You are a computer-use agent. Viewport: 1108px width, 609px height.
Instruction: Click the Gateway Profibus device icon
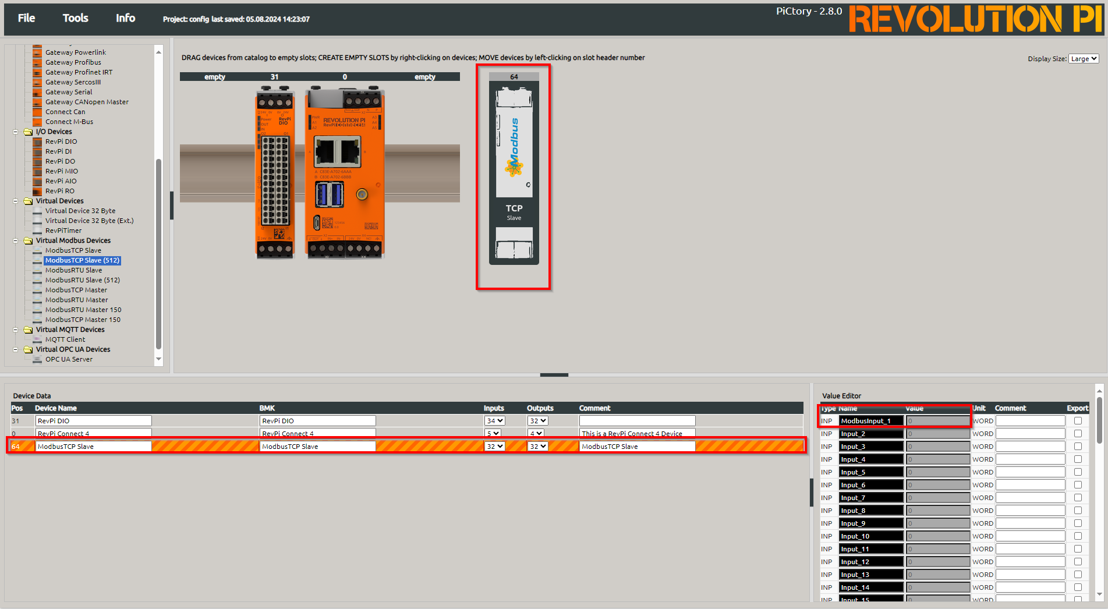37,62
